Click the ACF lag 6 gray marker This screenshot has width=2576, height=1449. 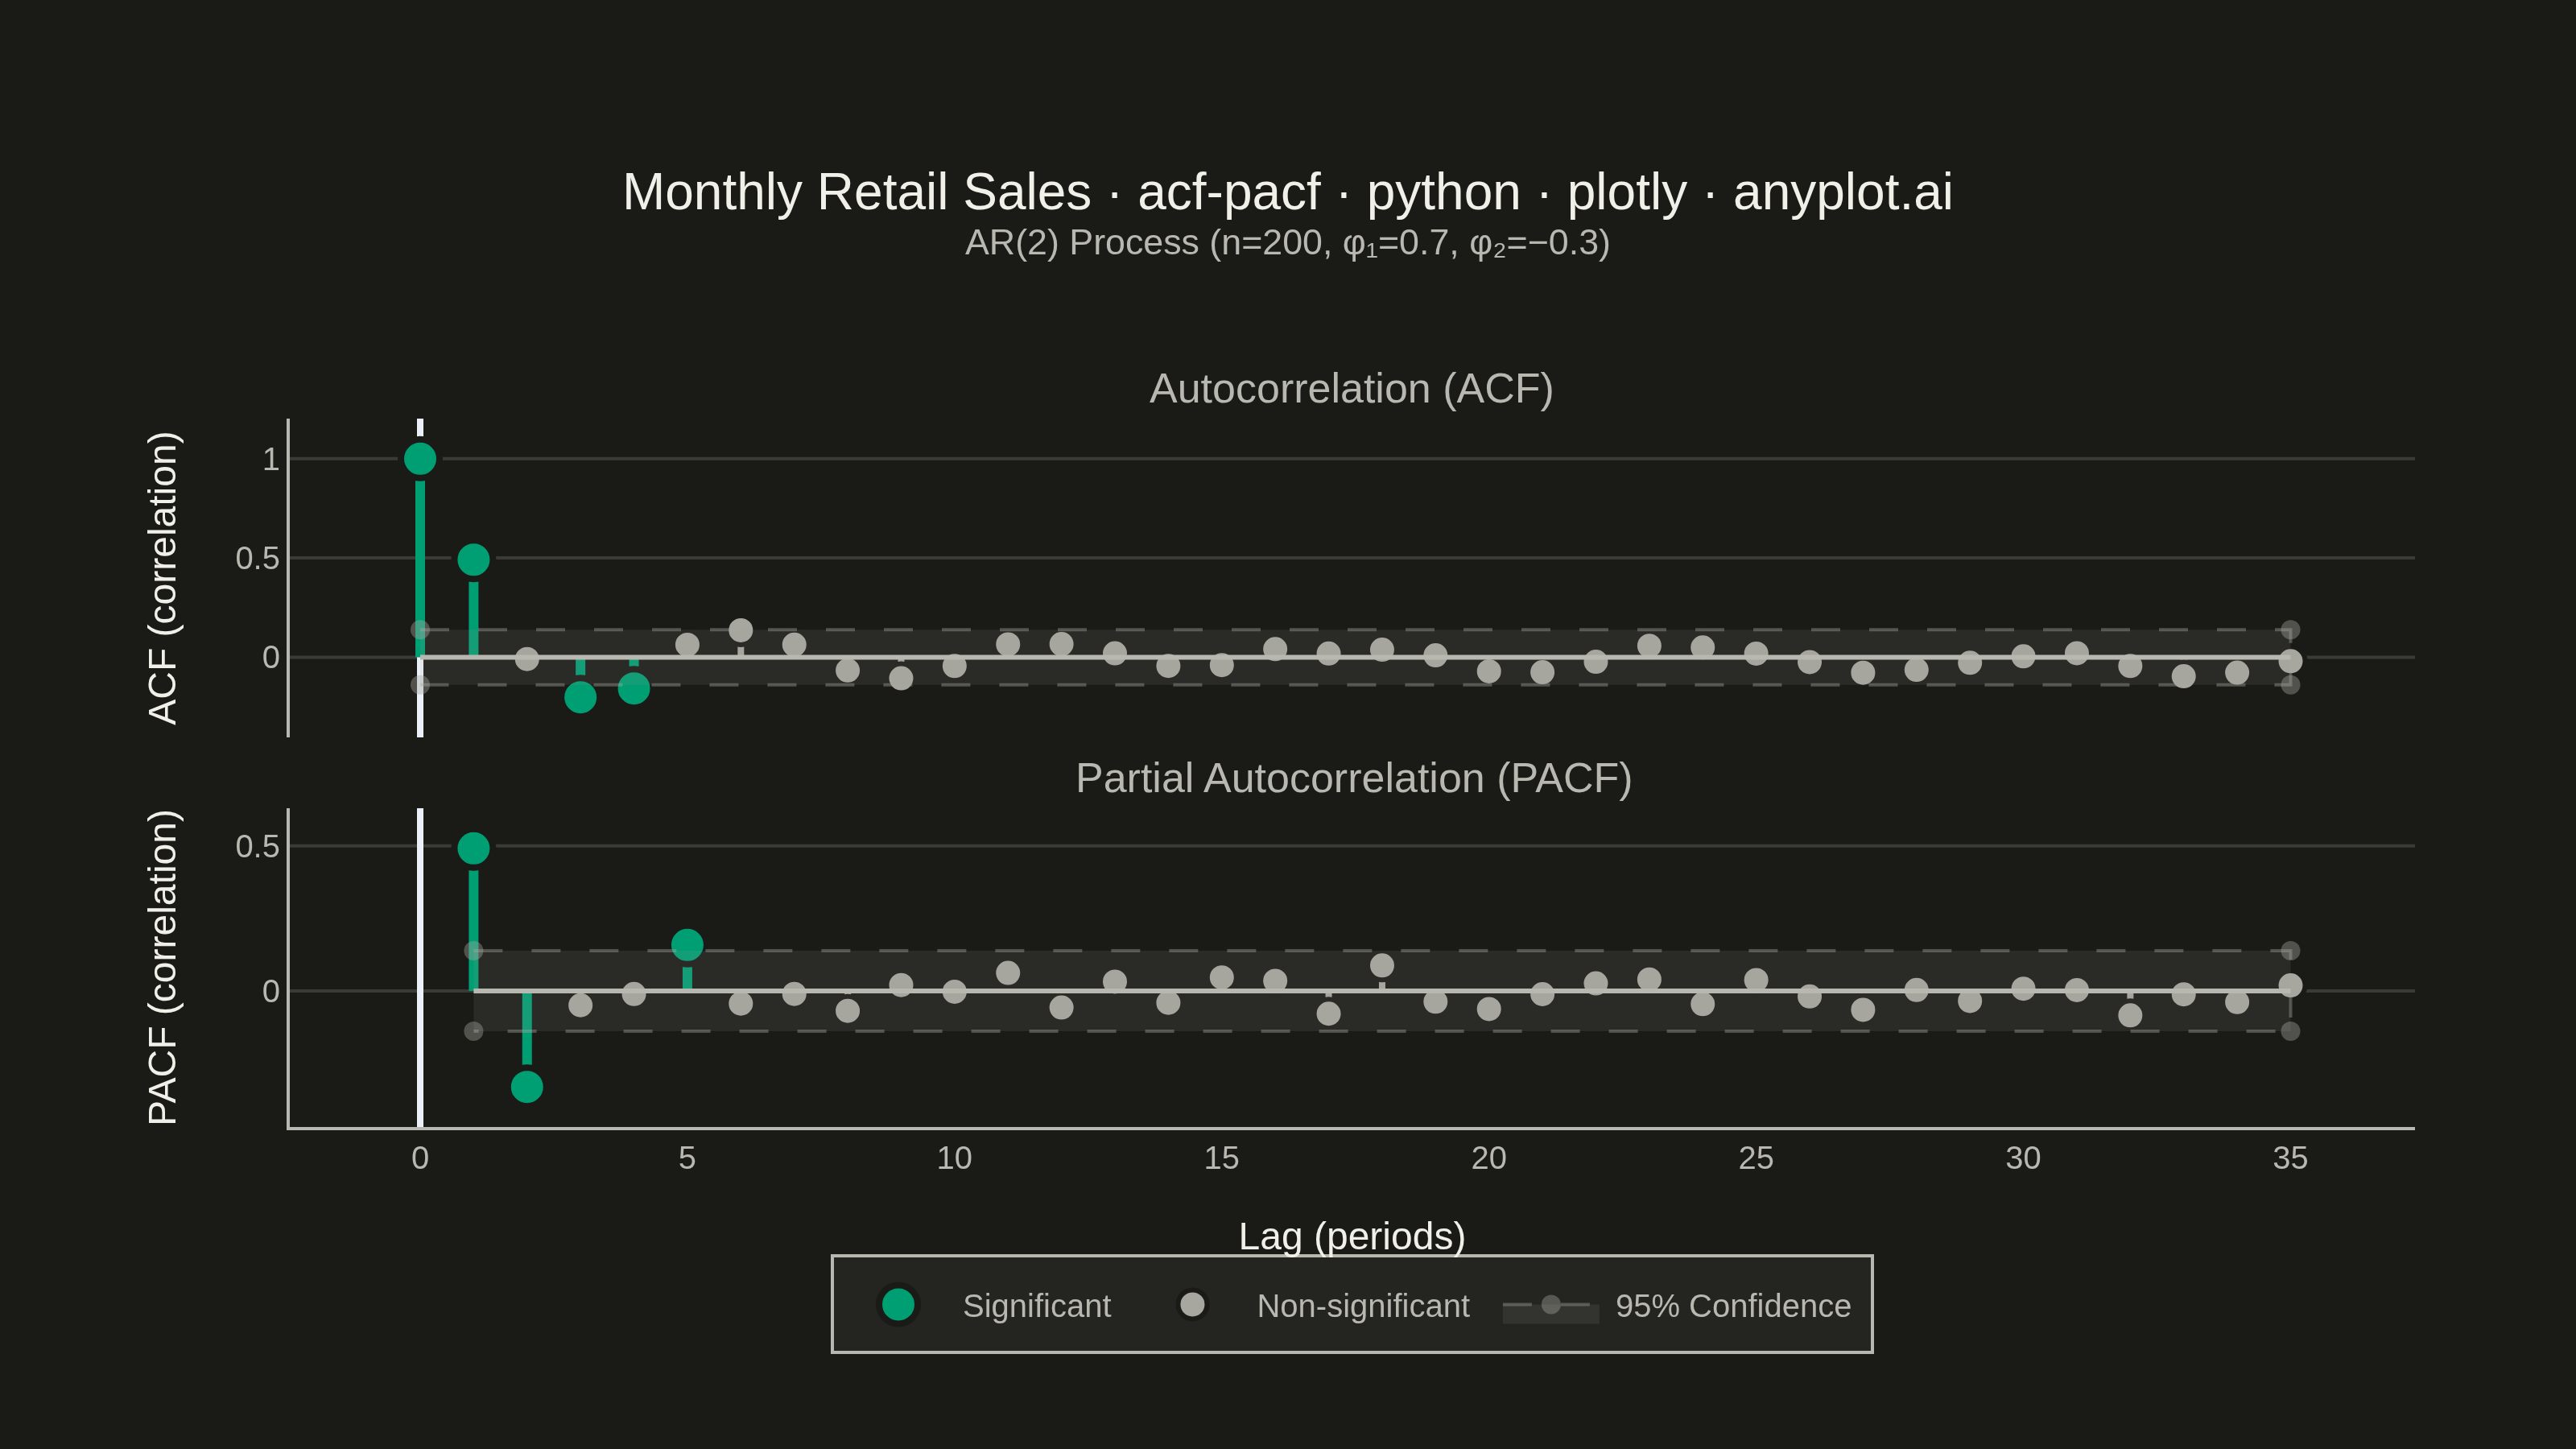741,630
